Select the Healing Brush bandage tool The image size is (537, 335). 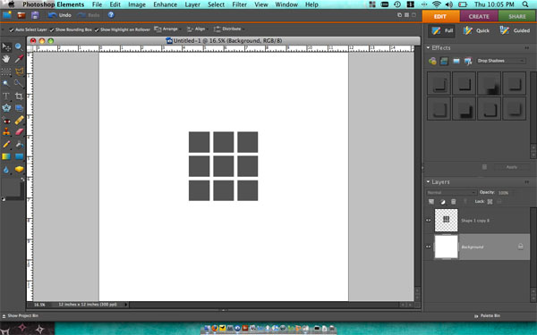point(19,121)
